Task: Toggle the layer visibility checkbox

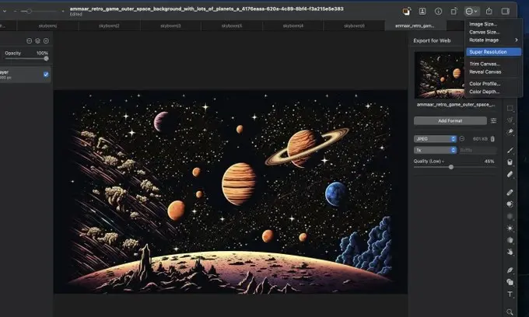Action: pos(46,75)
